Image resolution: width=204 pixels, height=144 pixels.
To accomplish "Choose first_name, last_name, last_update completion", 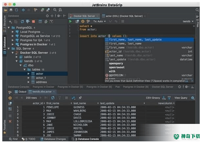I will pos(149,40).
